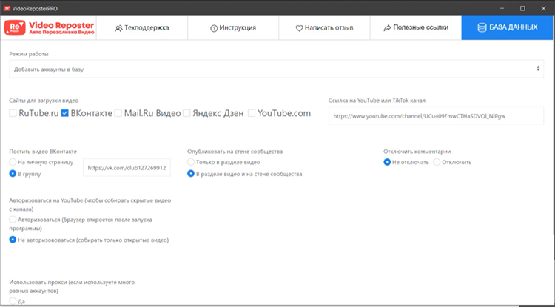
Task: Select В разделе видео и на стене сообщества
Action: point(191,174)
